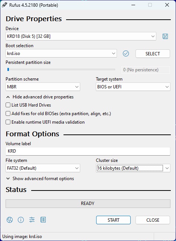Click the CLOSE button
176x241 pixels.
point(153,220)
